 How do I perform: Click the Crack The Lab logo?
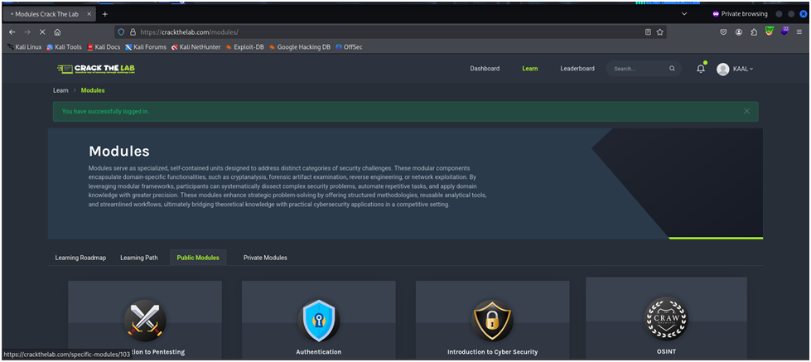pyautogui.click(x=96, y=69)
